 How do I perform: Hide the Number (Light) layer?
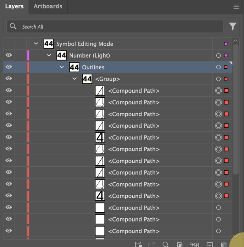pos(9,55)
